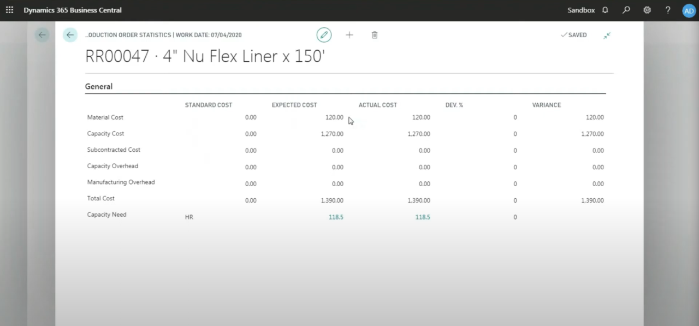Click the Subcontracted Cost row label

(x=114, y=150)
